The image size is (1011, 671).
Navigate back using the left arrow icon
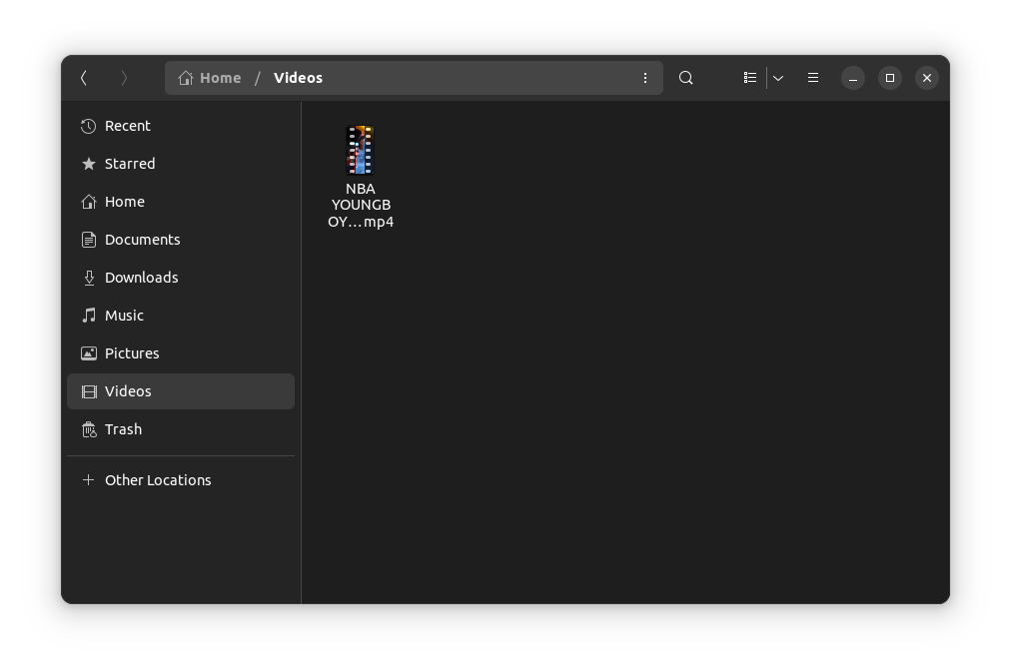pos(84,78)
